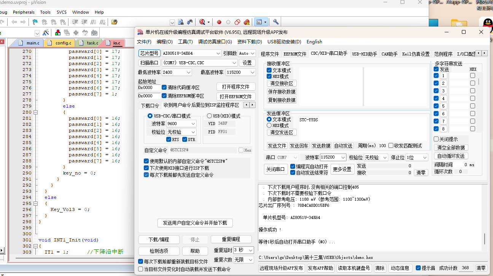Switch to the EEPROM文件 tab

(x=295, y=54)
